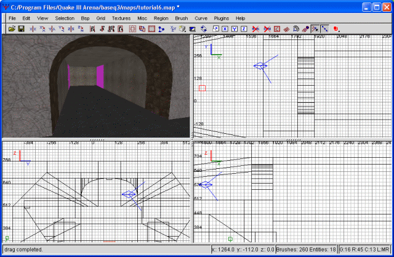Hollow the selected brush via toolbar

click(151, 29)
